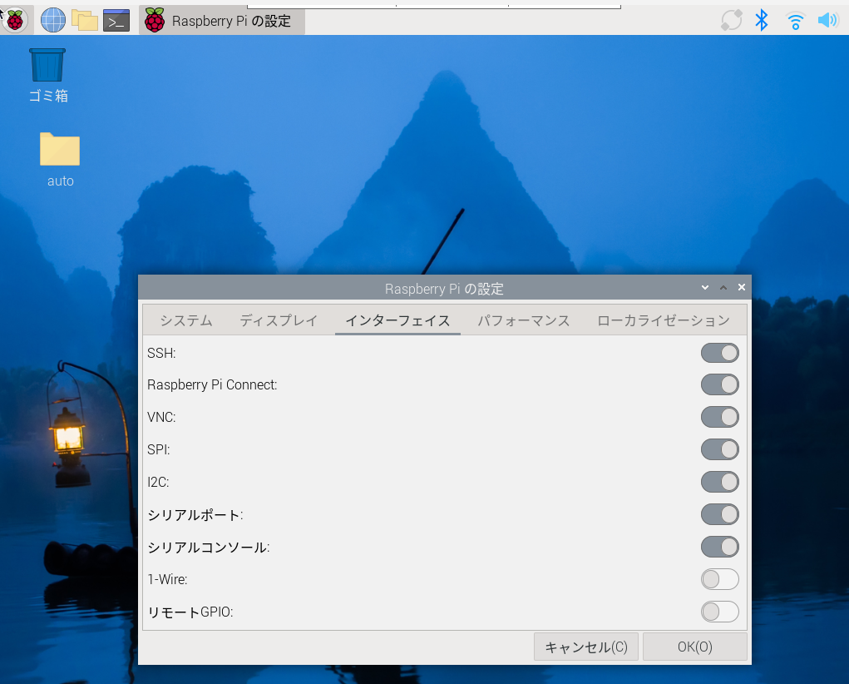The image size is (849, 684).
Task: Turn off the VNC switch
Action: tap(719, 417)
